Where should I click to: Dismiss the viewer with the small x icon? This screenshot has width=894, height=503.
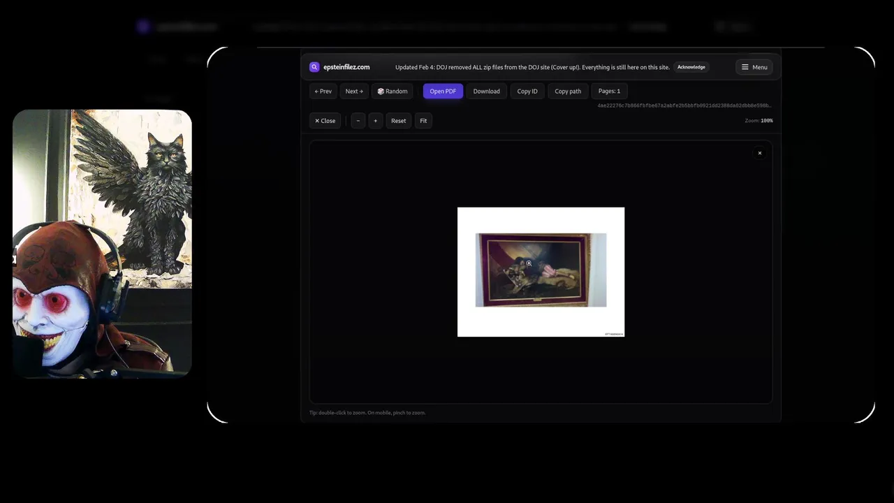pyautogui.click(x=760, y=153)
